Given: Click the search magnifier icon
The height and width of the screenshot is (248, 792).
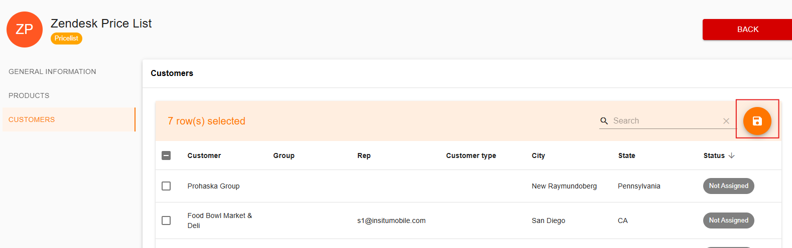Looking at the screenshot, I should click(x=604, y=121).
